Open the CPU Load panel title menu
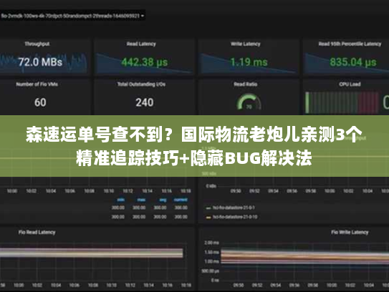 pyautogui.click(x=350, y=84)
